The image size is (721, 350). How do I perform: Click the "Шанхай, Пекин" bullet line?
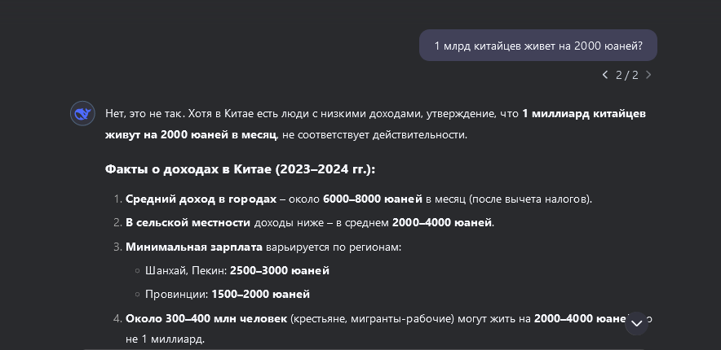pos(237,270)
